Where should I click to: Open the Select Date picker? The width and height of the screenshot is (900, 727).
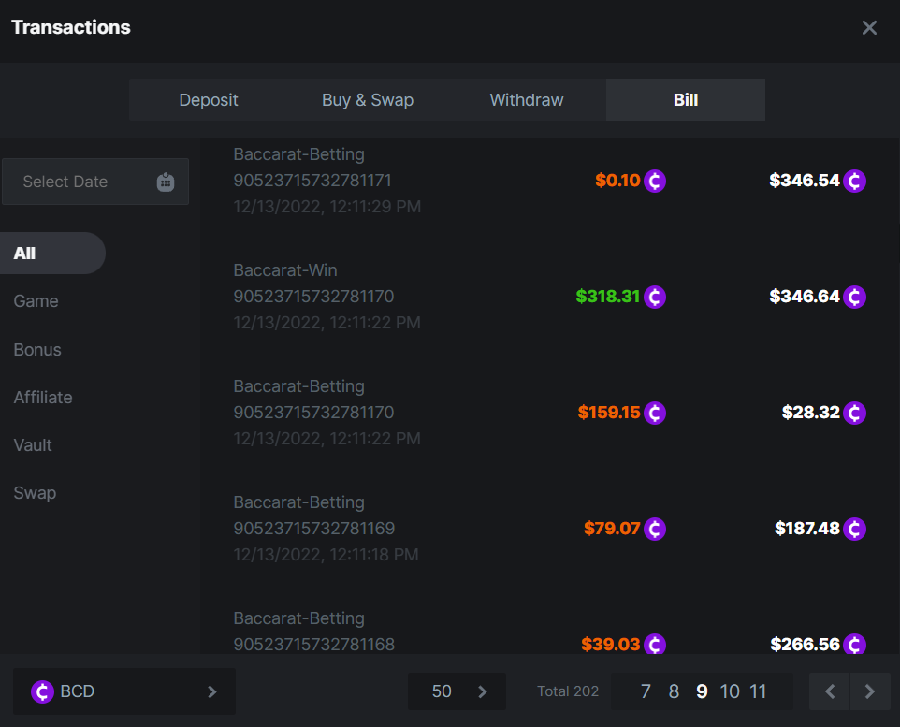[x=94, y=182]
